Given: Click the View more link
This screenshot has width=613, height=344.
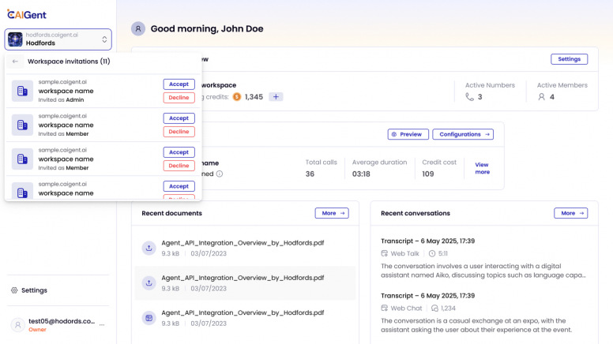Looking at the screenshot, I should pyautogui.click(x=482, y=168).
